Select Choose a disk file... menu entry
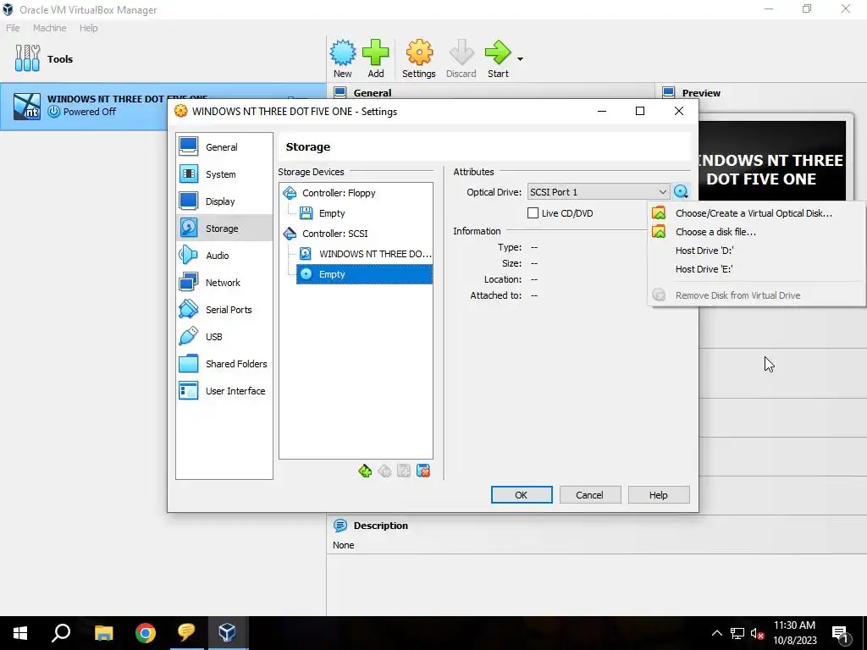Viewport: 867px width, 650px height. [x=756, y=232]
